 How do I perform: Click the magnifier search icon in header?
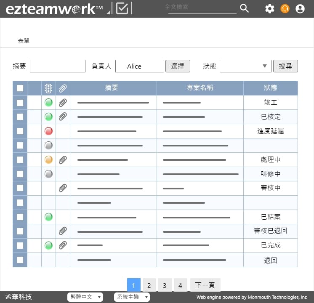click(244, 8)
